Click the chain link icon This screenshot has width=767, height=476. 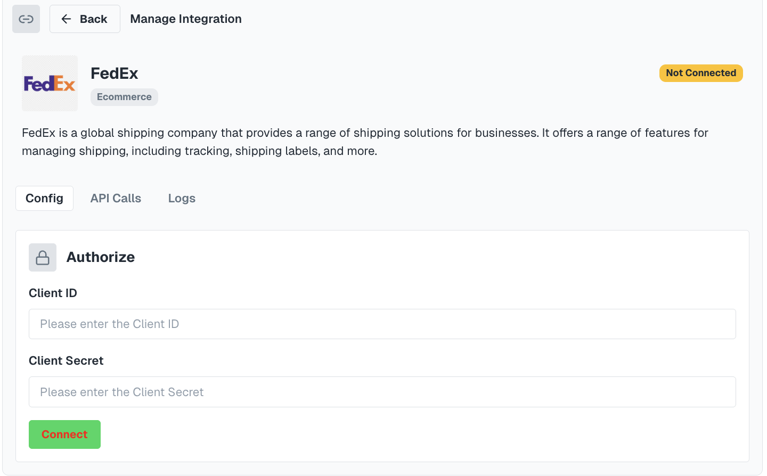pos(26,19)
